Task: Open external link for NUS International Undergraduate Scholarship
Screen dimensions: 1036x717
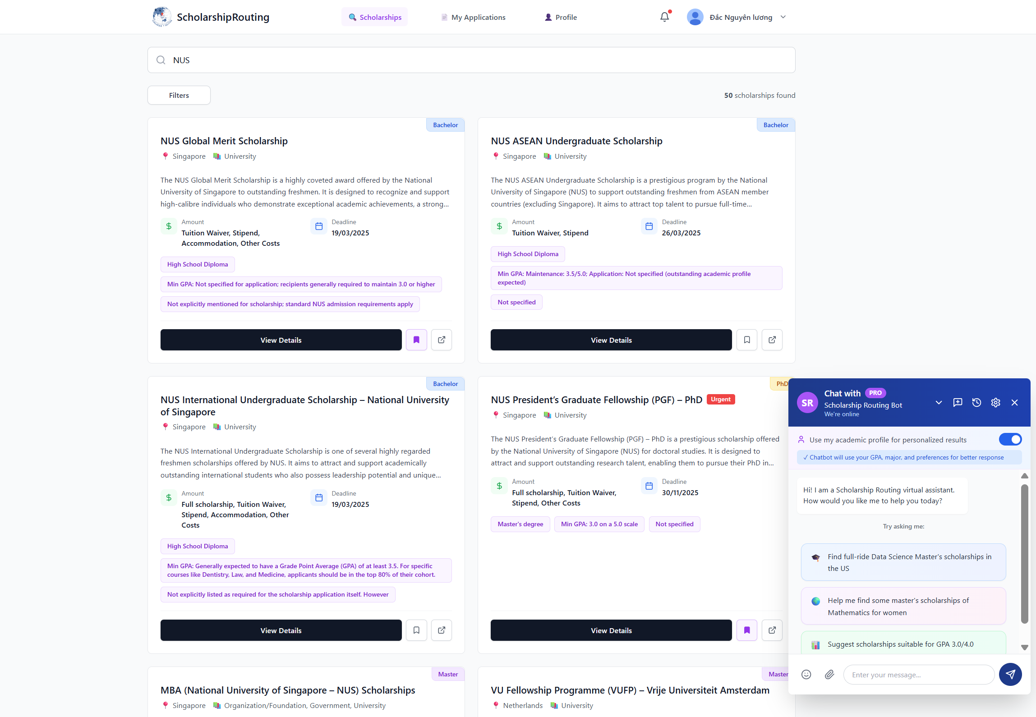Action: [x=442, y=630]
